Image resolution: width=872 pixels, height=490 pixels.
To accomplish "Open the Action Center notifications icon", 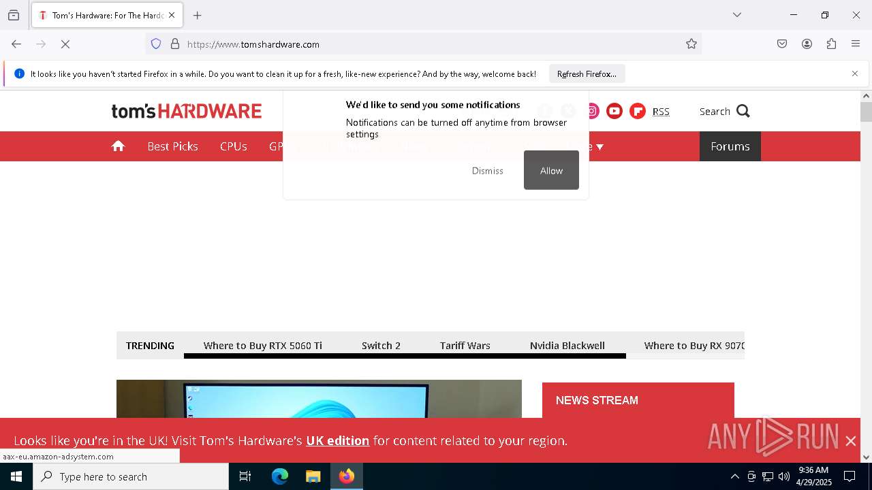I will pos(850,476).
